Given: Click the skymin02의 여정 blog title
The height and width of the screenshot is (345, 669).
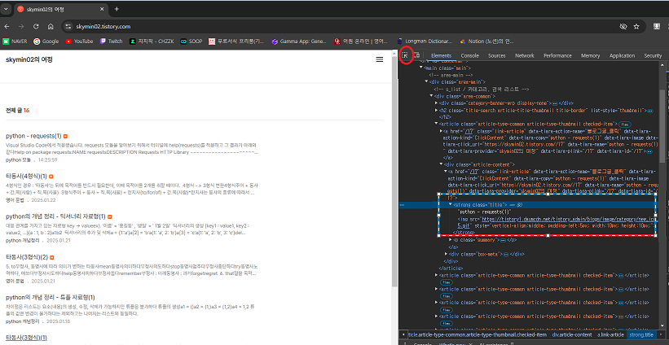Looking at the screenshot, I should [29, 59].
